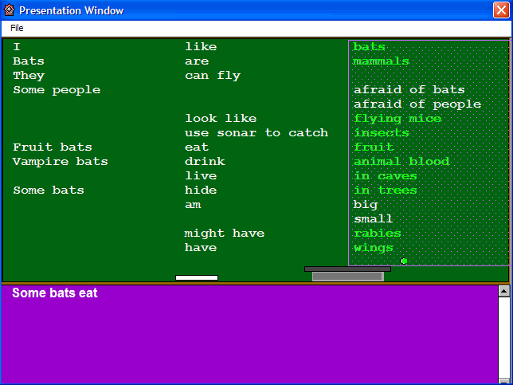Pick the object 'fruit'
513x385 pixels.
374,147
